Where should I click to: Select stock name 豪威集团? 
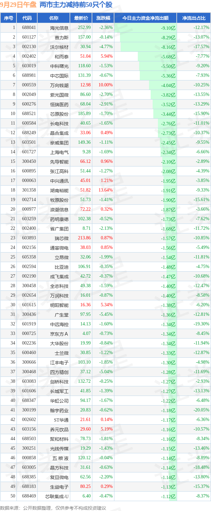(x=59, y=142)
